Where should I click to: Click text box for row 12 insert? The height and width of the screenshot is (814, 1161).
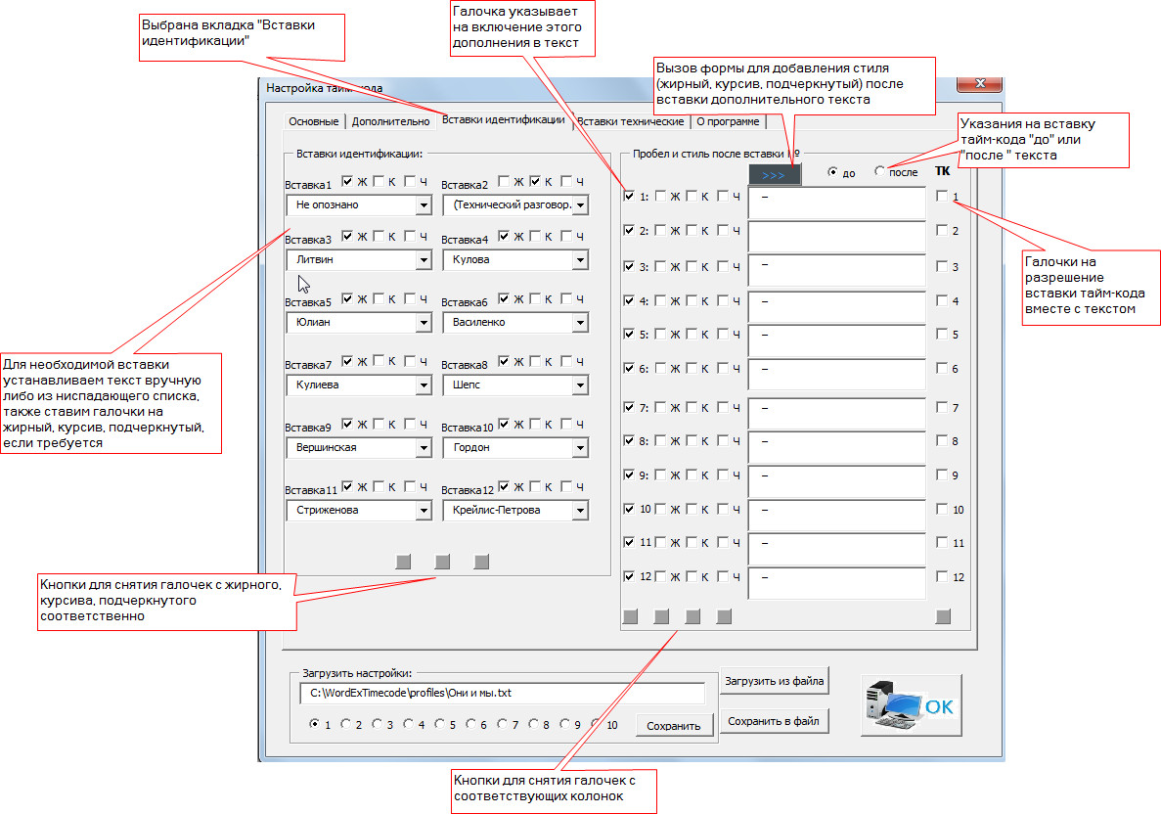(x=836, y=584)
